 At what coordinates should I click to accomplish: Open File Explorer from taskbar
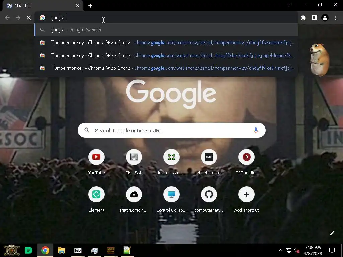coord(62,250)
